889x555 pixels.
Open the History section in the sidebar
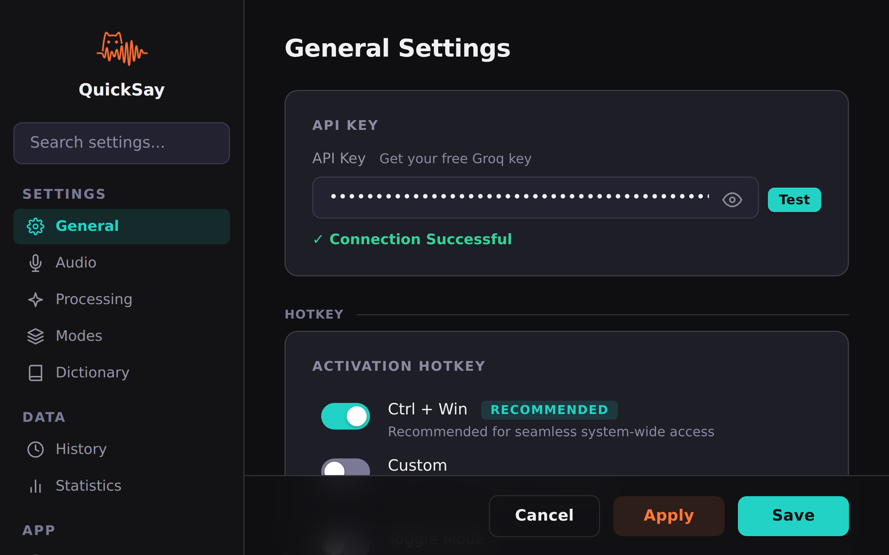[x=81, y=449]
